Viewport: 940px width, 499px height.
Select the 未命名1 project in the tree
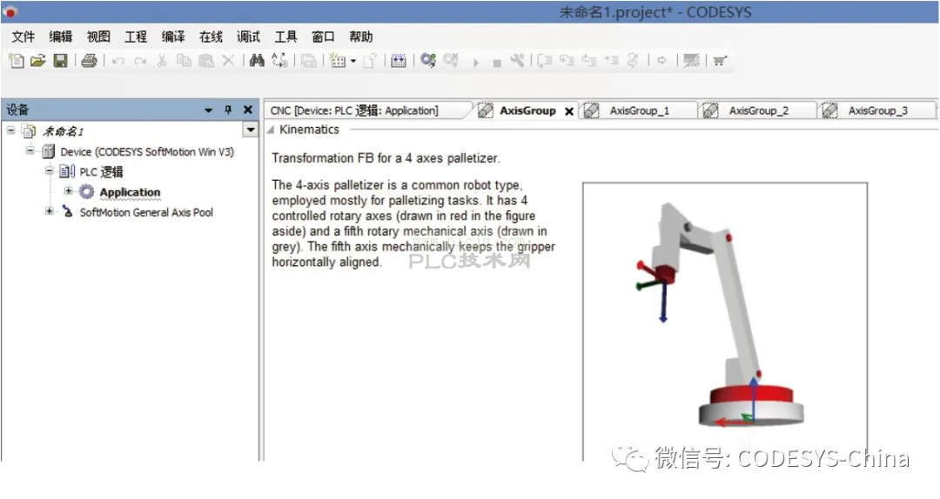tap(63, 131)
